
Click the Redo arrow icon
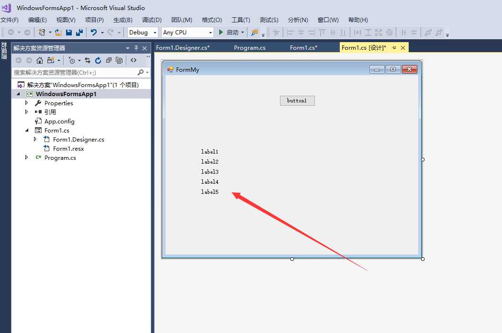click(111, 33)
